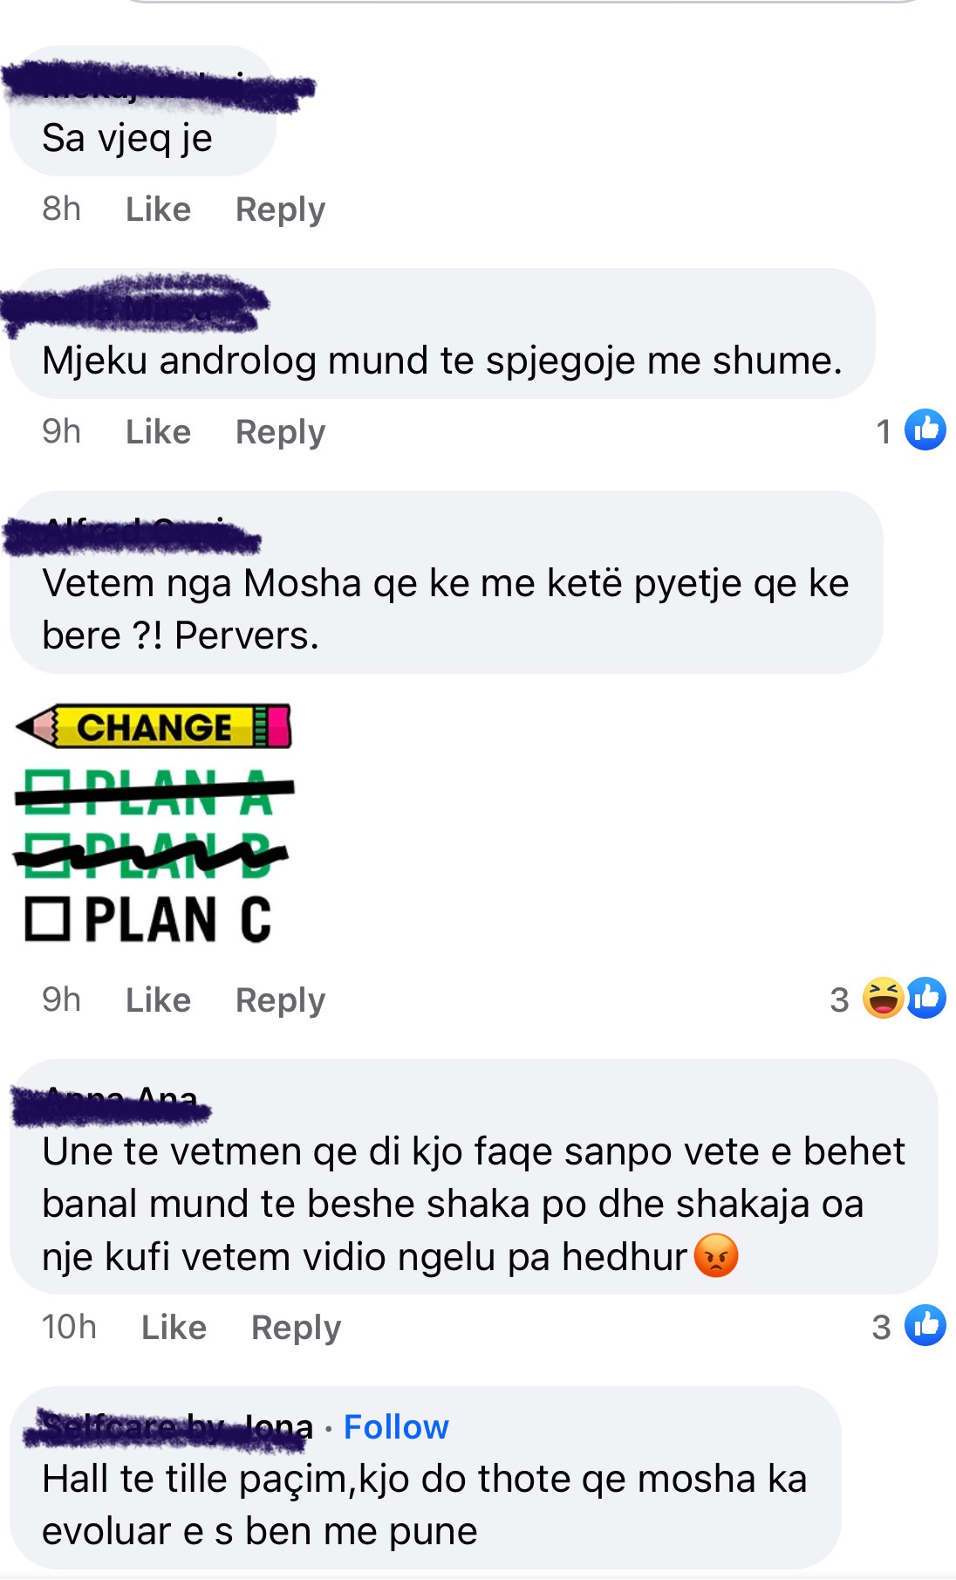Like the comment with the Plan C sticker
Viewport: 956px width, 1580px height.
pos(158,1000)
